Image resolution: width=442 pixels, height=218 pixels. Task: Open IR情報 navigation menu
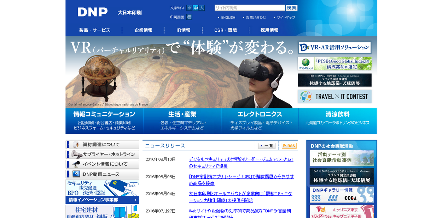[x=183, y=30]
